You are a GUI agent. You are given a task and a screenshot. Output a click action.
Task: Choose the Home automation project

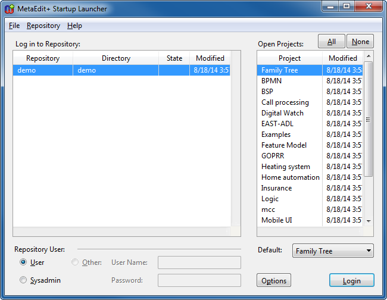[x=290, y=177]
